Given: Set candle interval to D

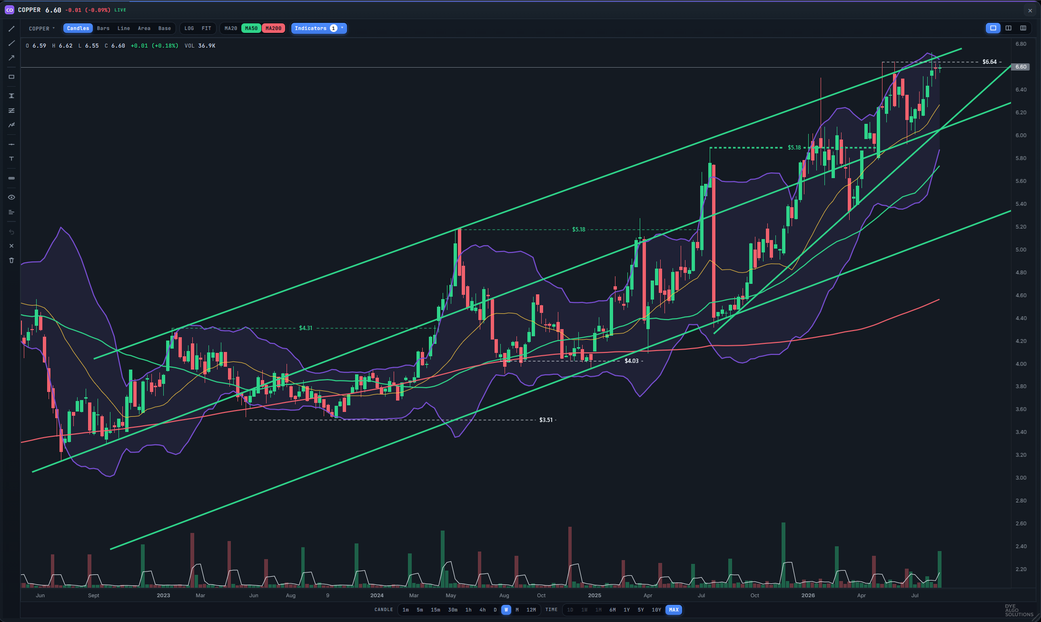Looking at the screenshot, I should [x=495, y=610].
